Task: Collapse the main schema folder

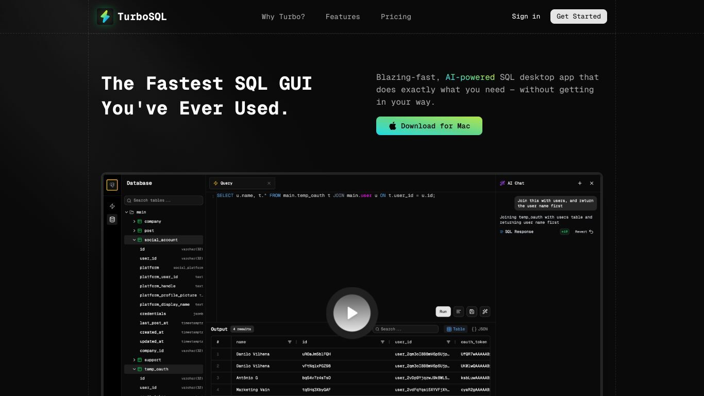Action: click(127, 212)
